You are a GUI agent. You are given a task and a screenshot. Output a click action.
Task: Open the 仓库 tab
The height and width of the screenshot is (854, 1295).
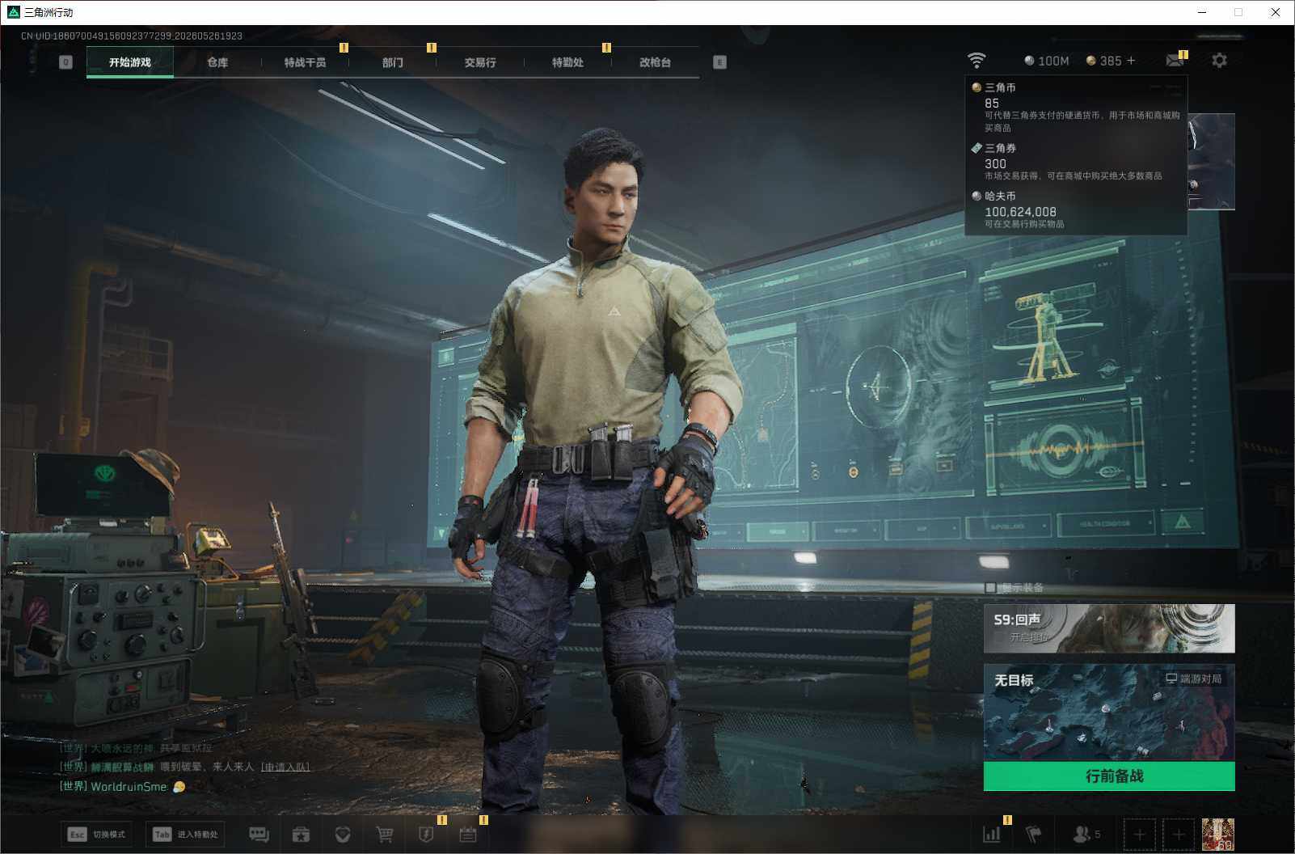[x=217, y=62]
